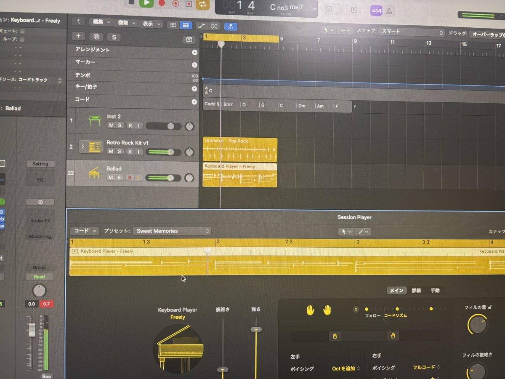This screenshot has width=505, height=379.
Task: Click the コードリズム follow setting
Action: 395,315
